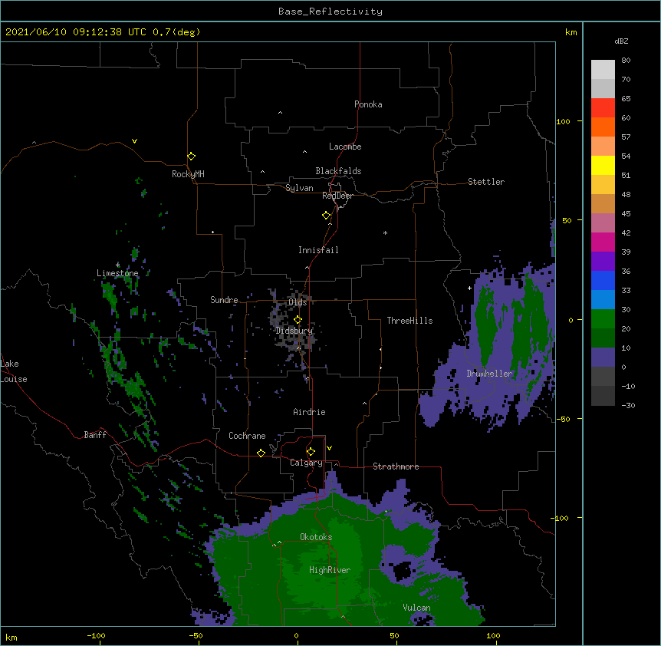Click the km unit label in the top-right
Image resolution: width=661 pixels, height=646 pixels.
[x=571, y=32]
